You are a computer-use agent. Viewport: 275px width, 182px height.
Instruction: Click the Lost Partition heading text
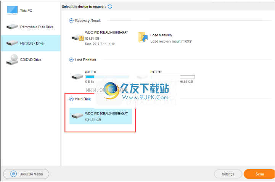point(85,60)
